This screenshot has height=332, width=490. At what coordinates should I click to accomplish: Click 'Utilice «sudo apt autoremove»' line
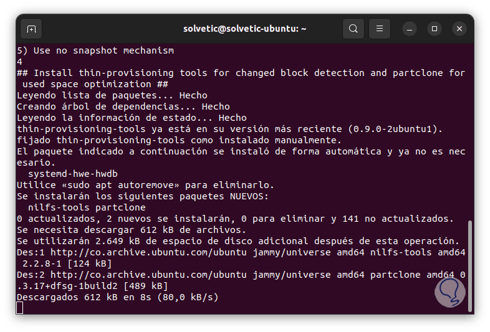pos(145,185)
